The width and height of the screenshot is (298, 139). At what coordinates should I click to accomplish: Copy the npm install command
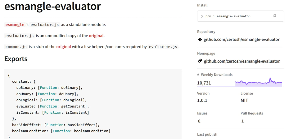tap(274, 16)
